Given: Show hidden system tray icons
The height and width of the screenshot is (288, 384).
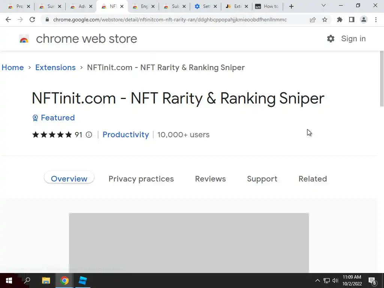Looking at the screenshot, I should [317, 280].
